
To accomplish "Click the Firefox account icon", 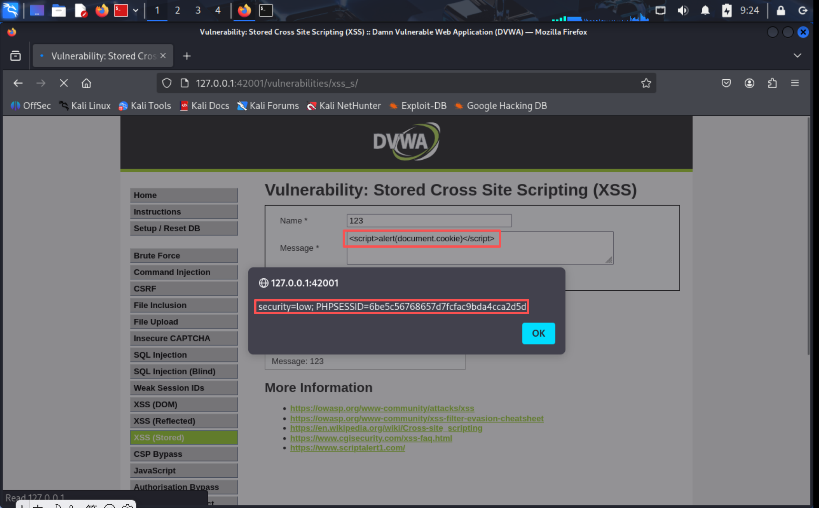I will point(749,83).
